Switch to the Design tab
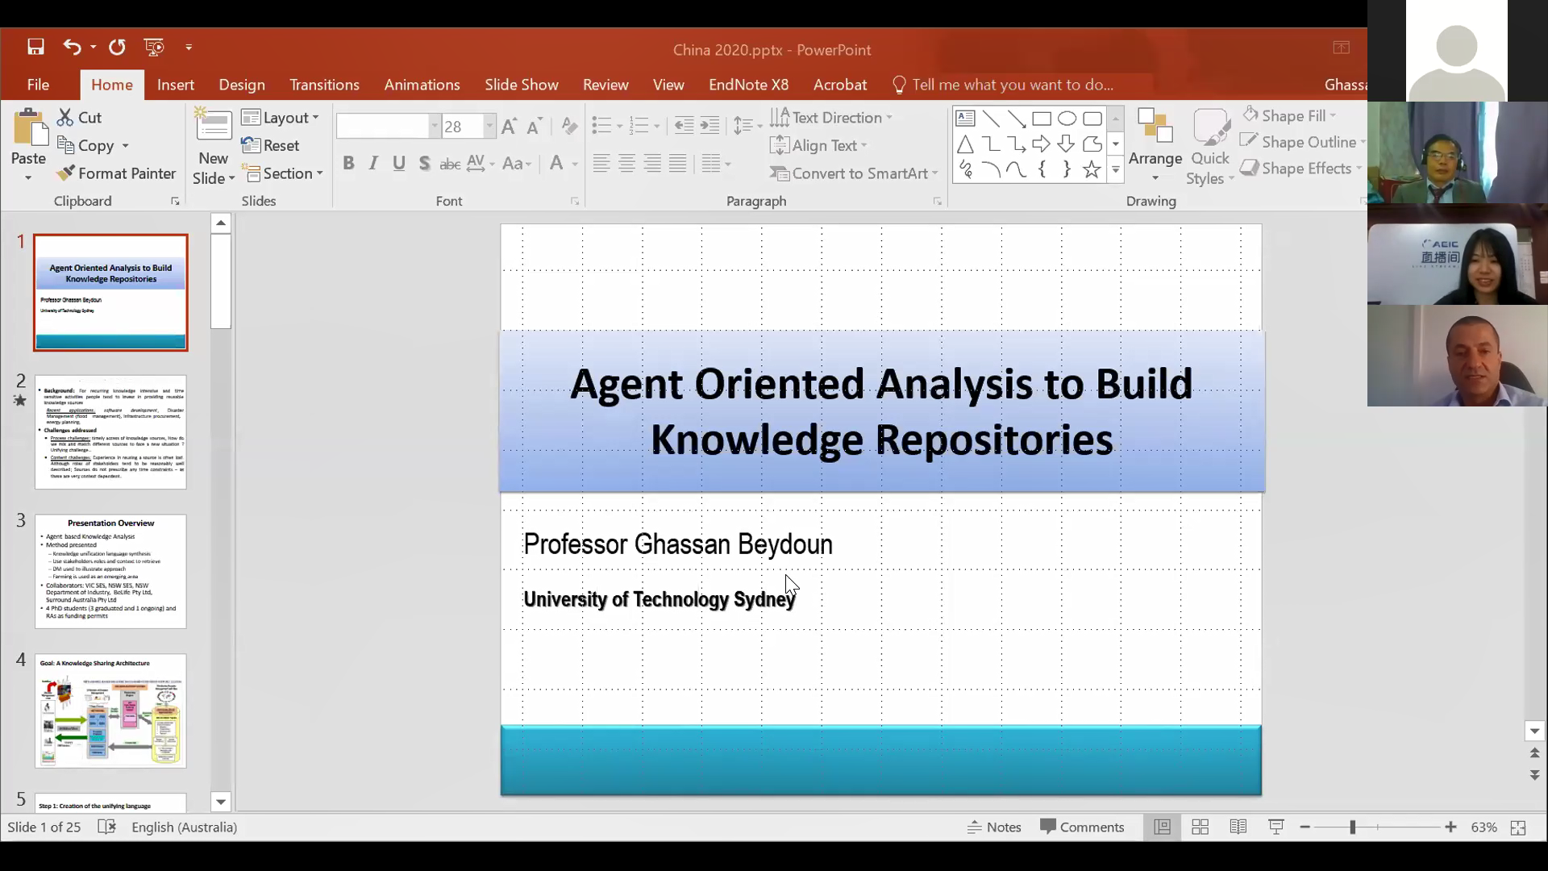1548x871 pixels. (242, 85)
